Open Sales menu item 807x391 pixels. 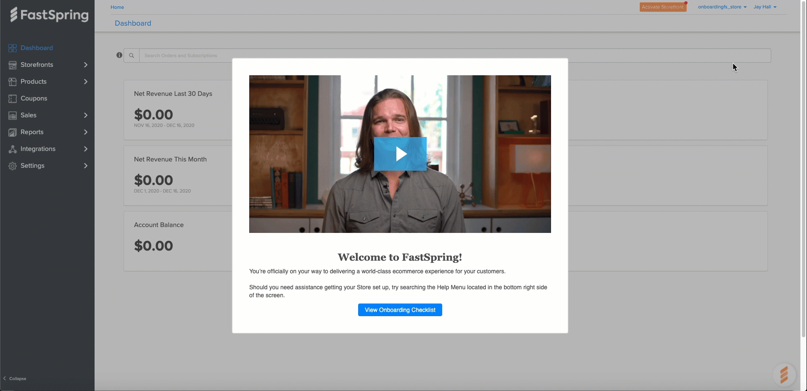click(x=29, y=115)
